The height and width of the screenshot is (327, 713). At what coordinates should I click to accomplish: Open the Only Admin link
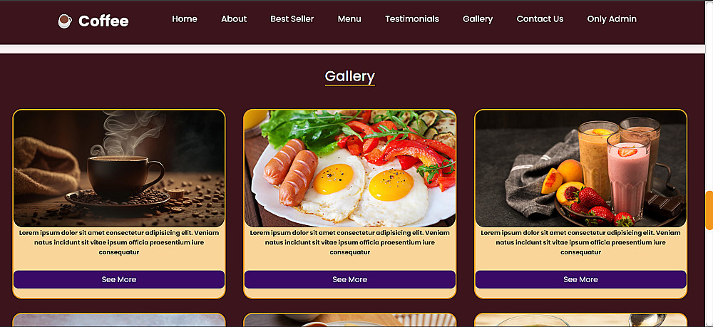click(612, 19)
